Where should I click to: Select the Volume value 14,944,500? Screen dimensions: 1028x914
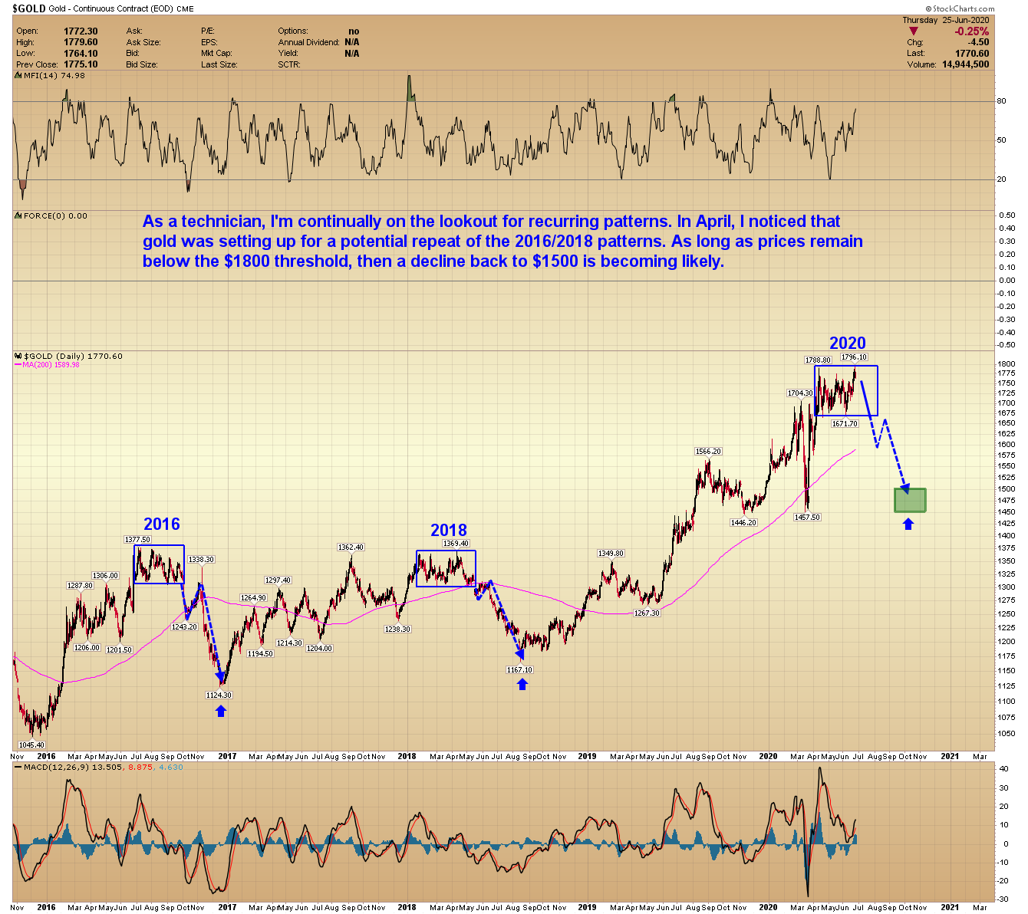point(964,64)
